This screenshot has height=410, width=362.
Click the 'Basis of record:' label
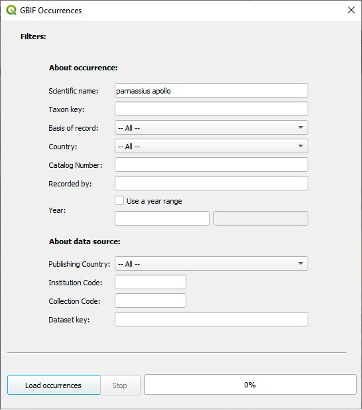(74, 128)
